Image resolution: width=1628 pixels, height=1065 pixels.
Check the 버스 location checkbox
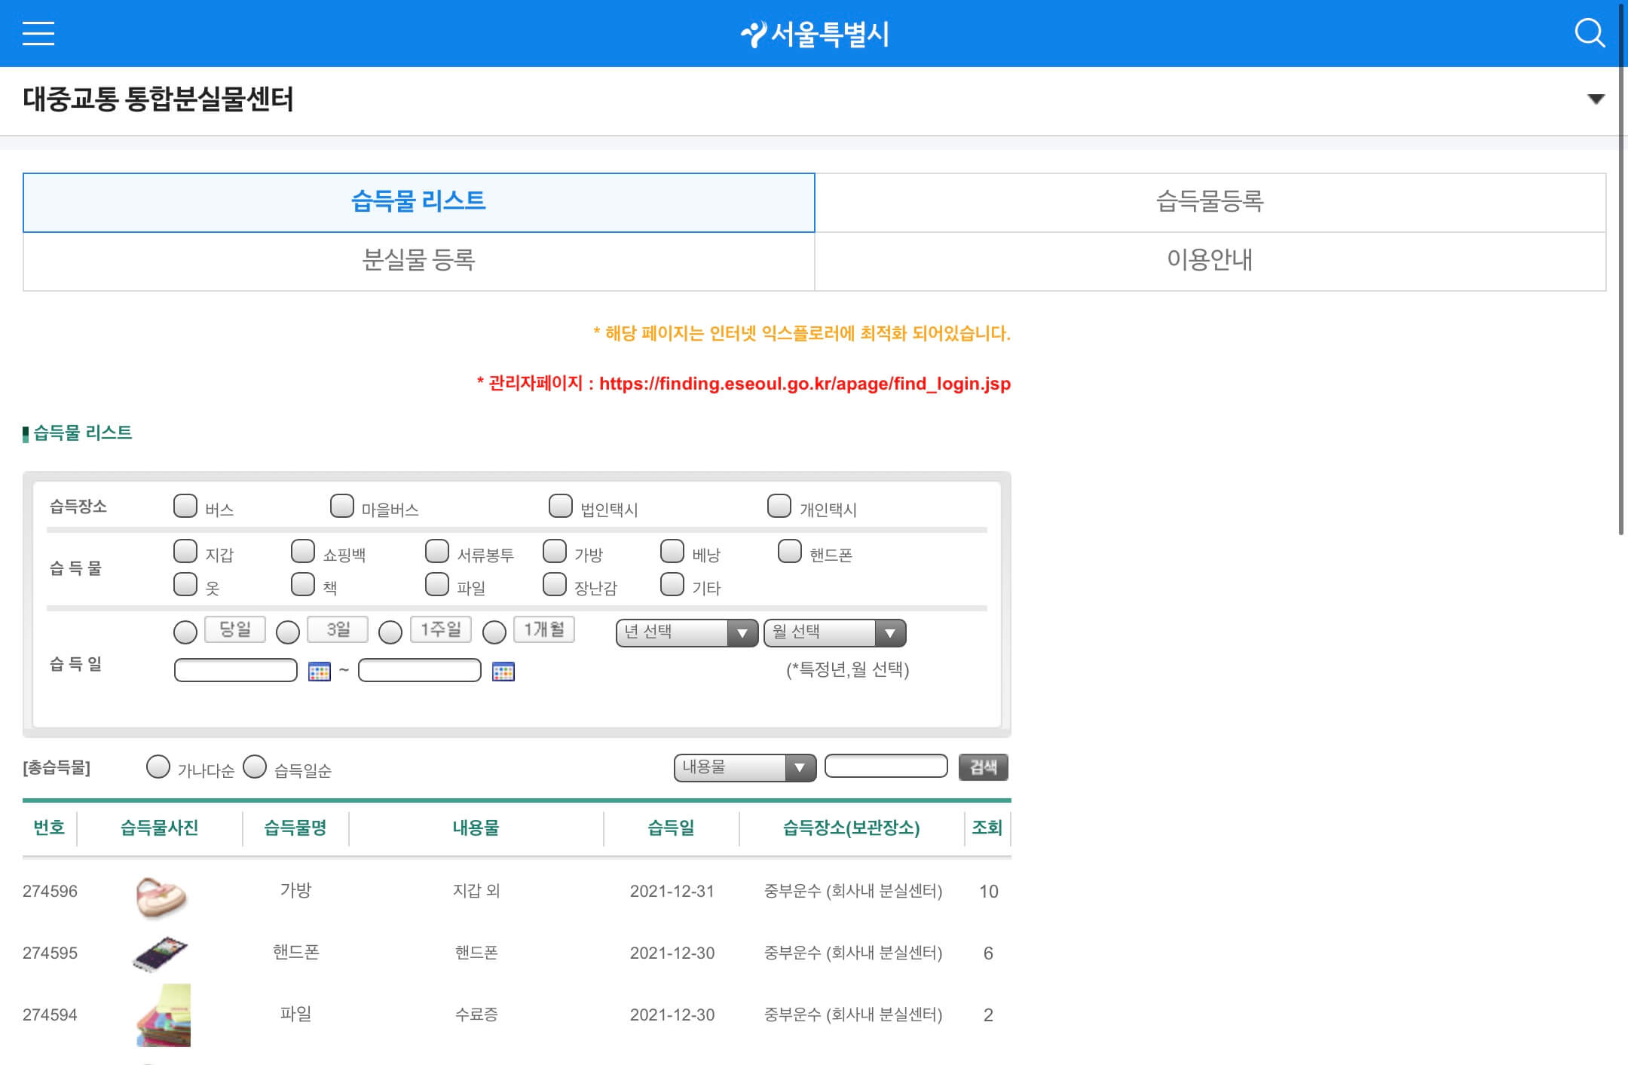pyautogui.click(x=185, y=506)
